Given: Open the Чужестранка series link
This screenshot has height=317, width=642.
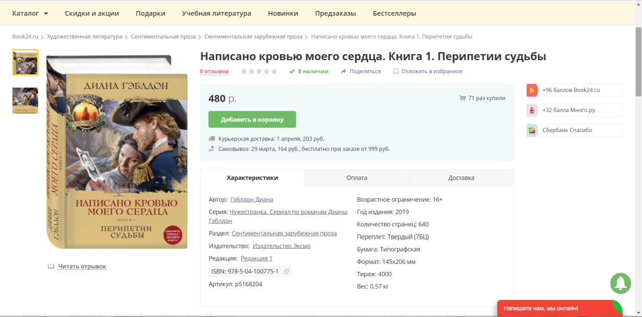Looking at the screenshot, I should [x=278, y=216].
